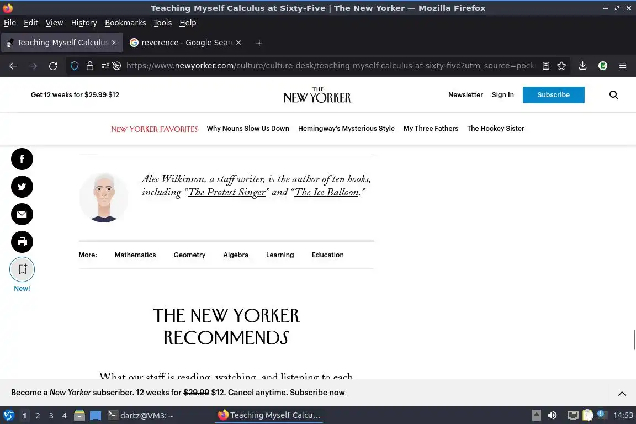636x424 pixels.
Task: Open the Tools menu
Action: [x=163, y=23]
